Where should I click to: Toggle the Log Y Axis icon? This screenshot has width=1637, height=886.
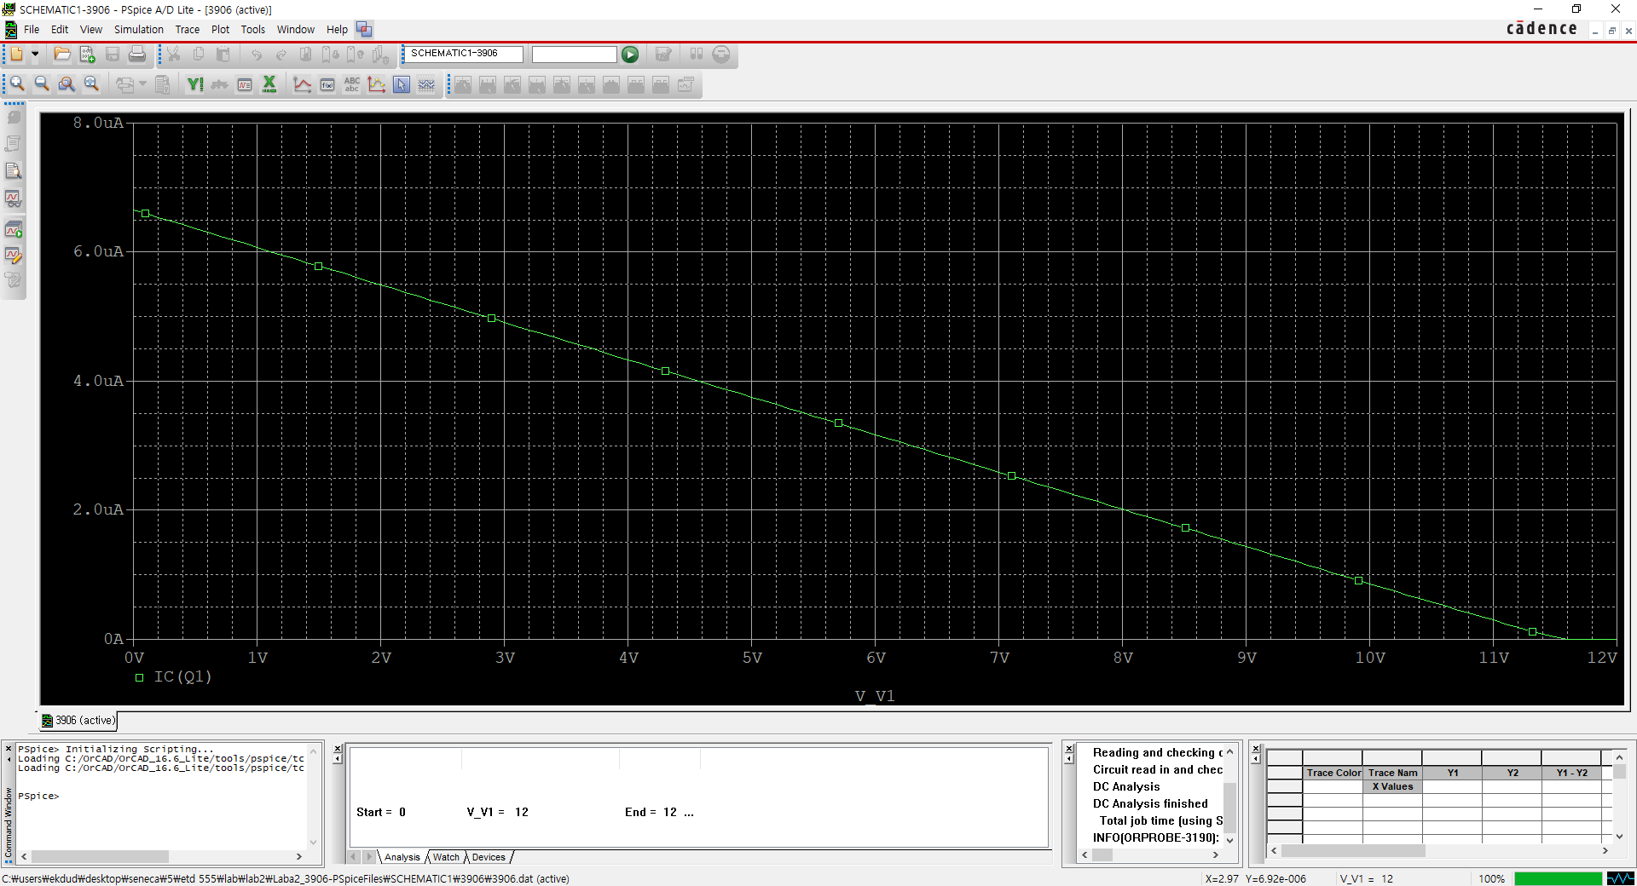(x=195, y=84)
